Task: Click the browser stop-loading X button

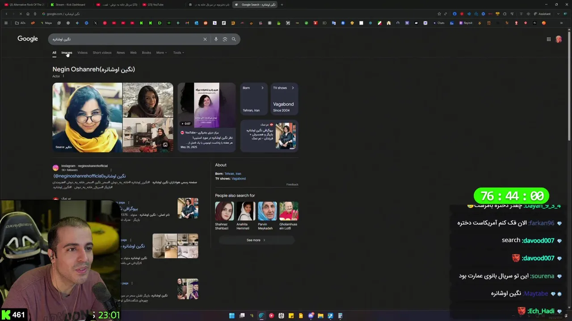Action: tap(20, 14)
